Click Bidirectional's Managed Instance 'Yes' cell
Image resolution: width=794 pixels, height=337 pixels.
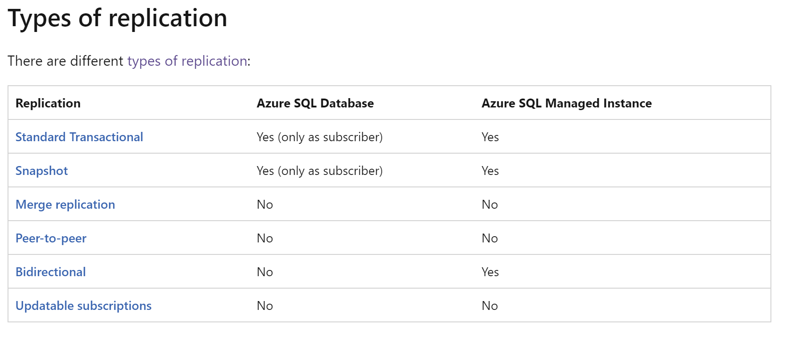490,272
